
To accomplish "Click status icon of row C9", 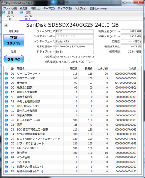I will (x=6, y=139).
